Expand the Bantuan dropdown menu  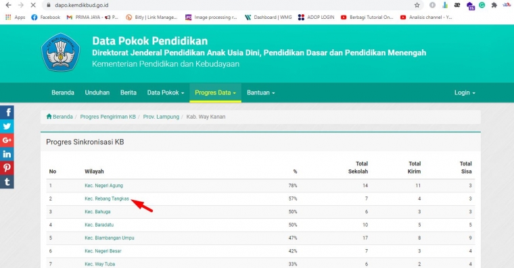(x=260, y=92)
